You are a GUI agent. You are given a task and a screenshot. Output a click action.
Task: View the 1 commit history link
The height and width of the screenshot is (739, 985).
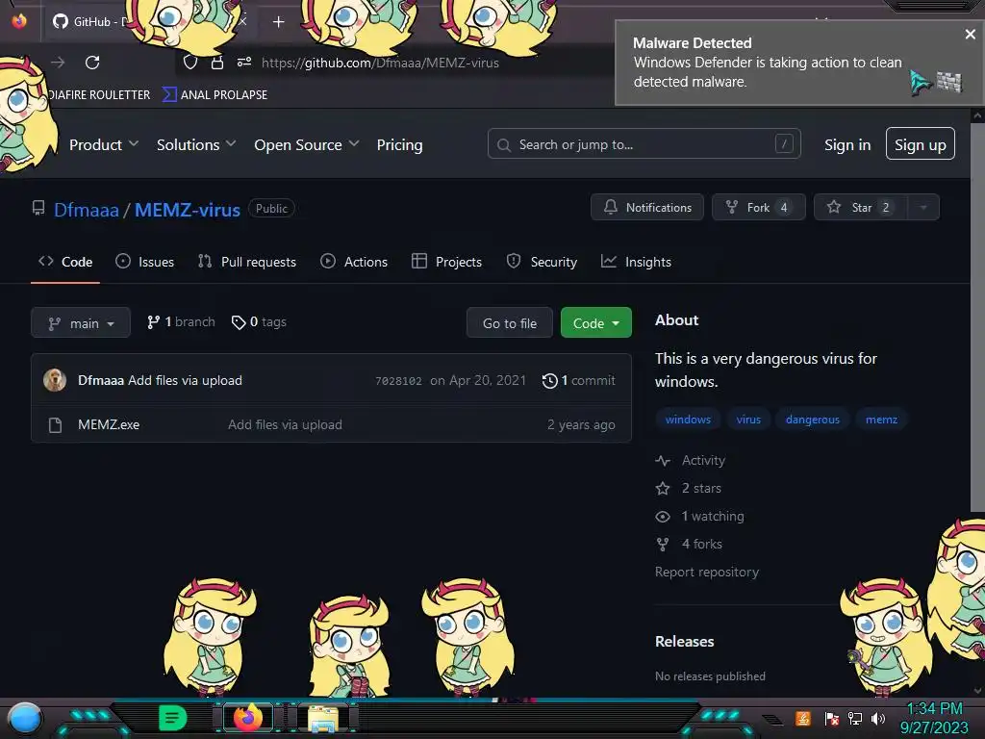tap(578, 381)
